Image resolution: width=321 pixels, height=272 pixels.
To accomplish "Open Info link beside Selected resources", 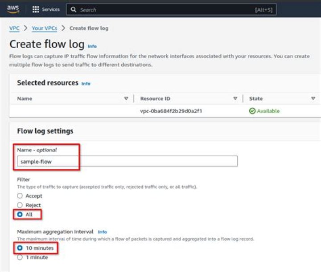I will pos(86,84).
